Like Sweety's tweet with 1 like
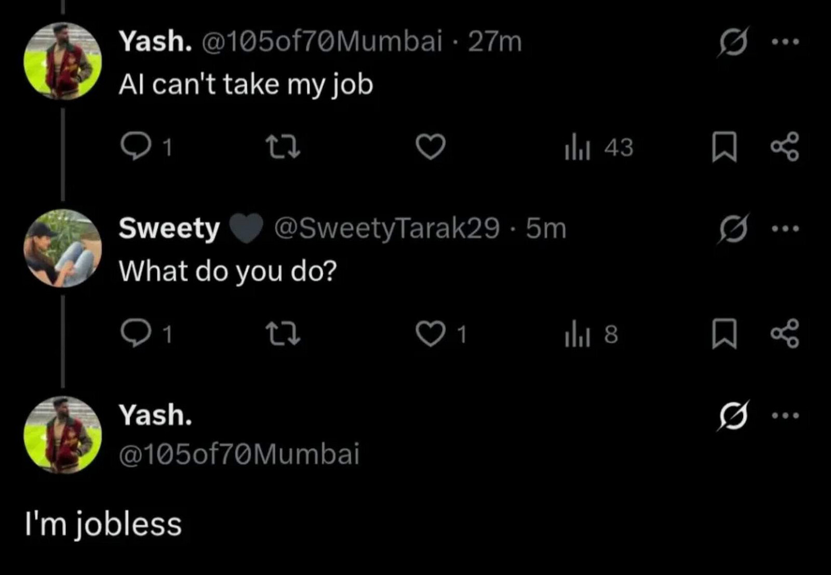Screen dimensions: 831x575 pyautogui.click(x=441, y=334)
